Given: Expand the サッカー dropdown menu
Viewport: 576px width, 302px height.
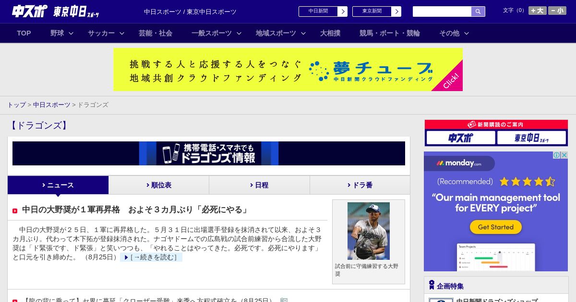Looking at the screenshot, I should [106, 33].
